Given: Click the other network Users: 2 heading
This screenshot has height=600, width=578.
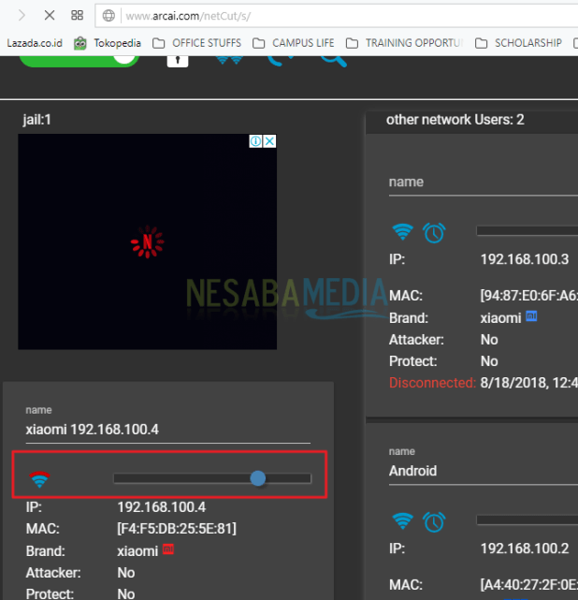Looking at the screenshot, I should click(x=455, y=120).
